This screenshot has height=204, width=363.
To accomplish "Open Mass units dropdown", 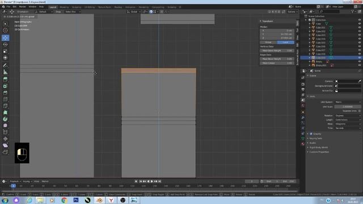I will pos(348,124).
